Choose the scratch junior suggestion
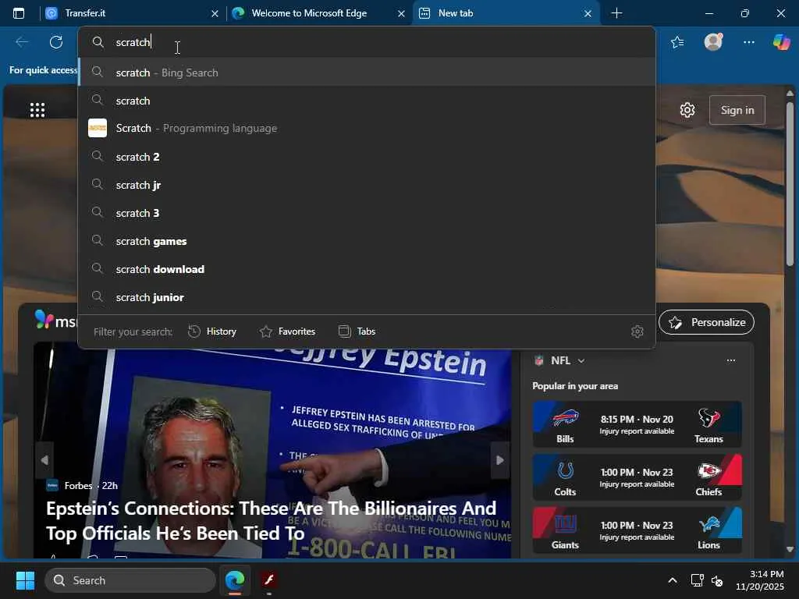This screenshot has height=599, width=799. pos(367,297)
